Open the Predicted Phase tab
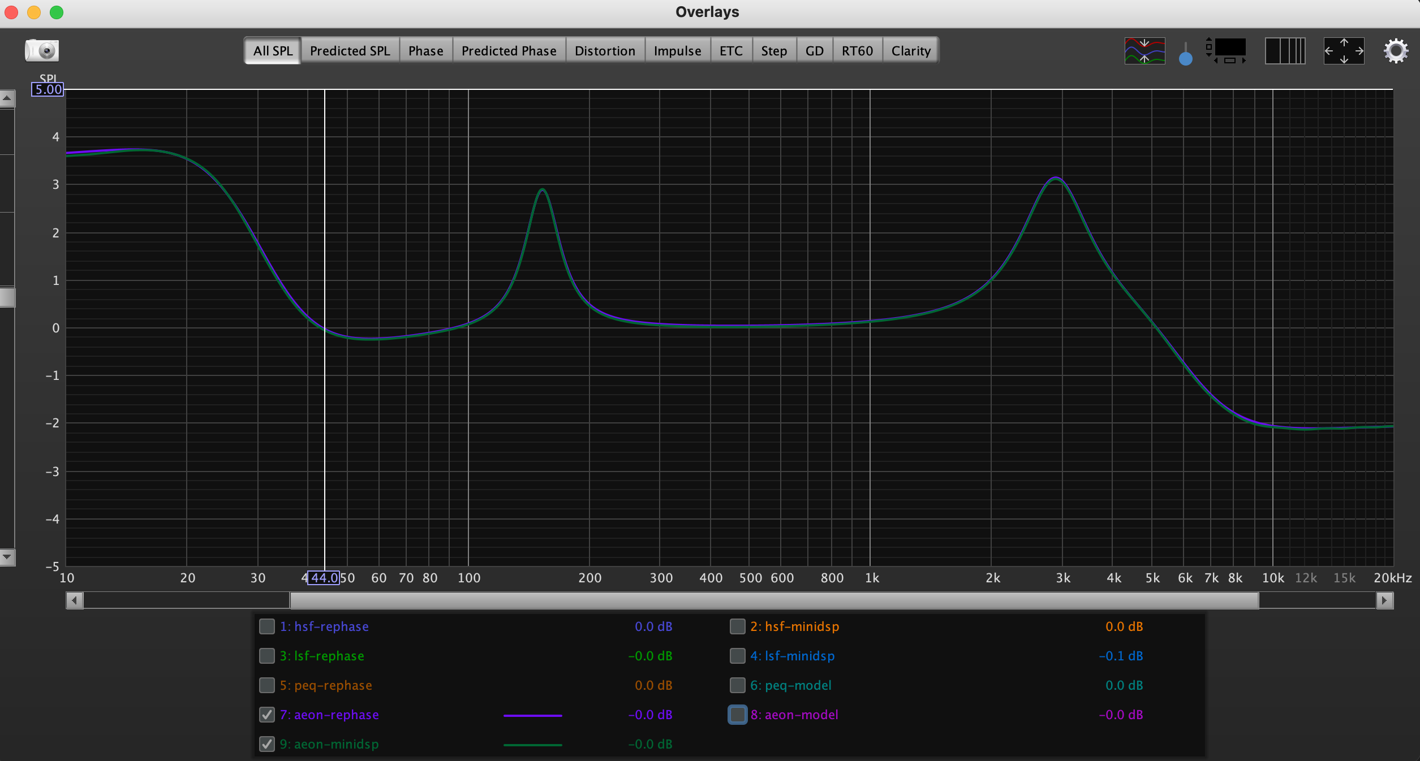Viewport: 1420px width, 761px height. point(509,51)
